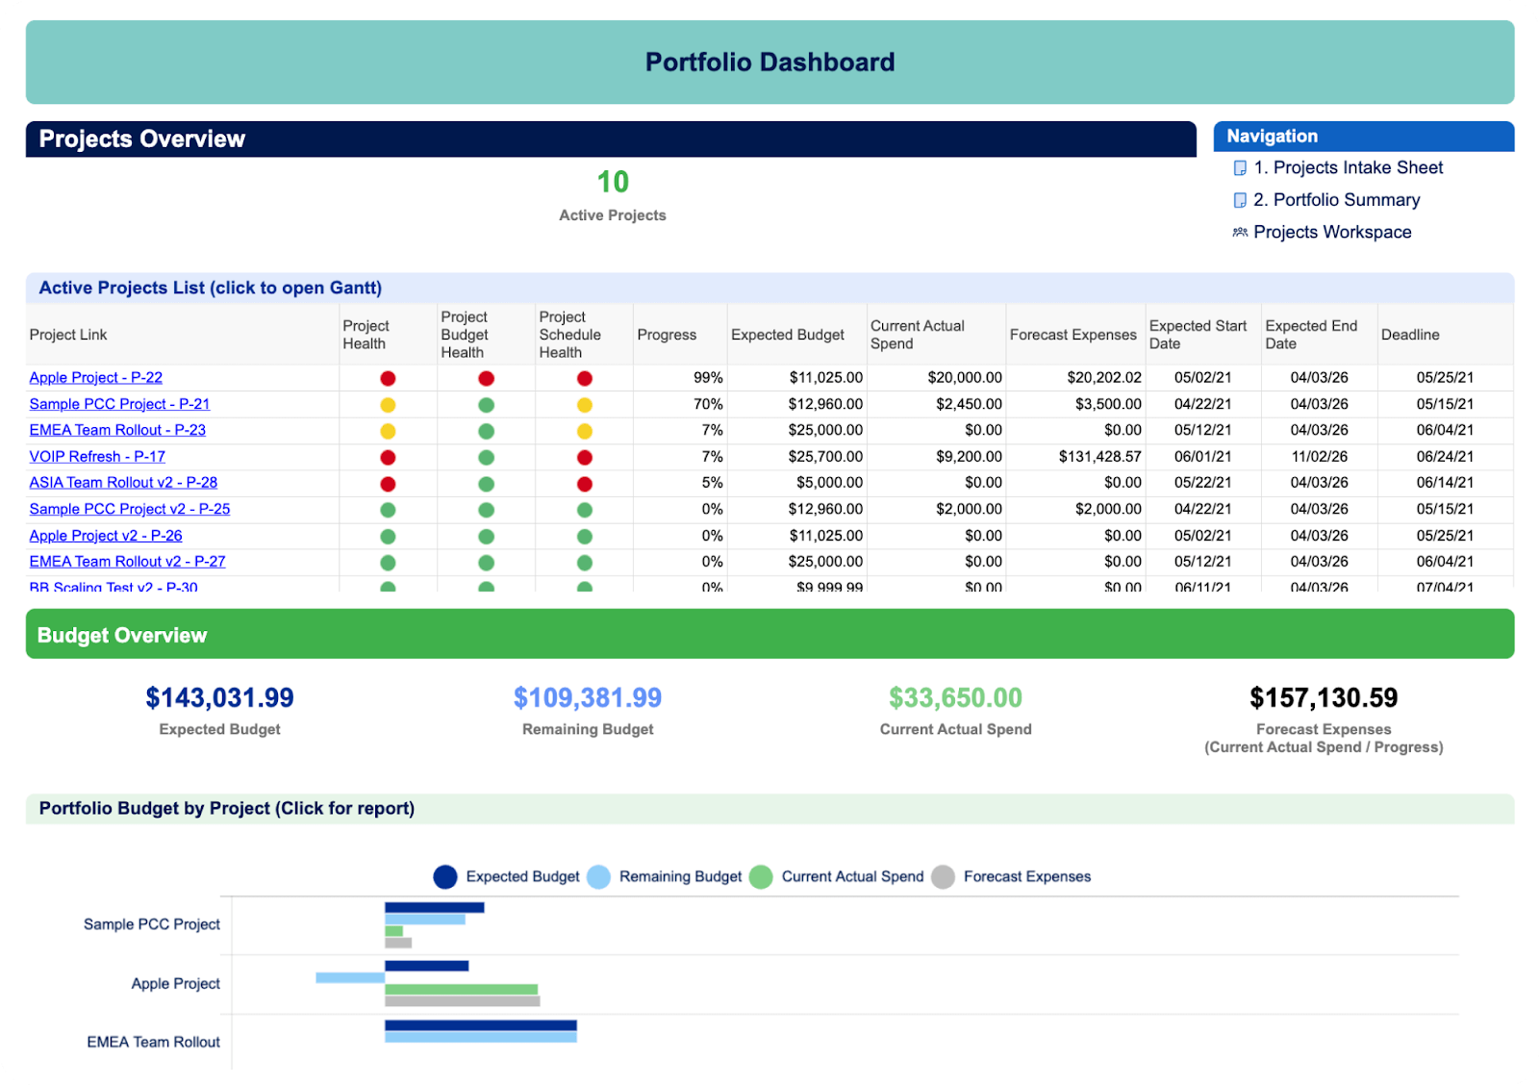
Task: Open the EMEA Team Rollout v2 - P-27 link
Action: (127, 562)
